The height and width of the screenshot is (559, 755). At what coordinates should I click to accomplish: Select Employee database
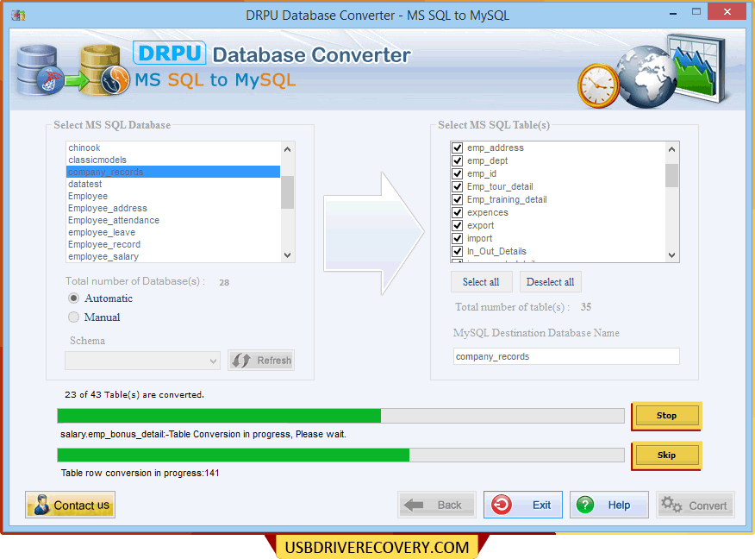pyautogui.click(x=173, y=196)
